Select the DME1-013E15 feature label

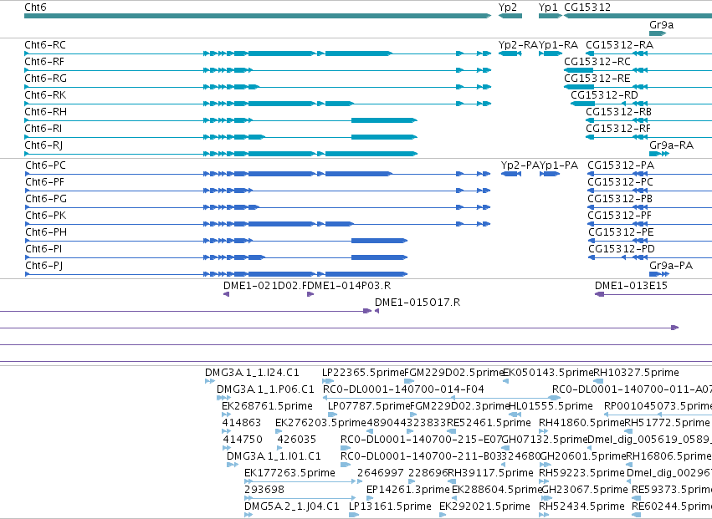pyautogui.click(x=631, y=286)
